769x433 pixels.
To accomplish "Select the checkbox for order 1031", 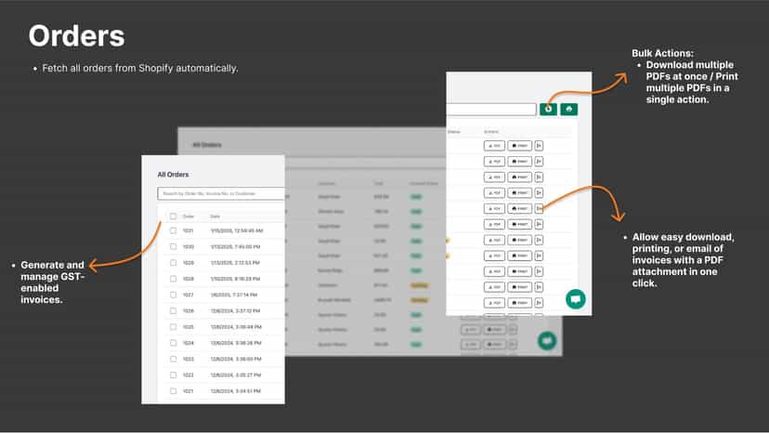I will (173, 230).
